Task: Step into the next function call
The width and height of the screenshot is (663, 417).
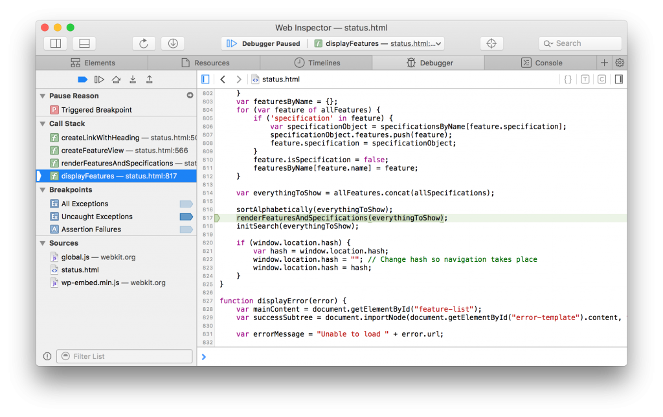Action: [133, 79]
